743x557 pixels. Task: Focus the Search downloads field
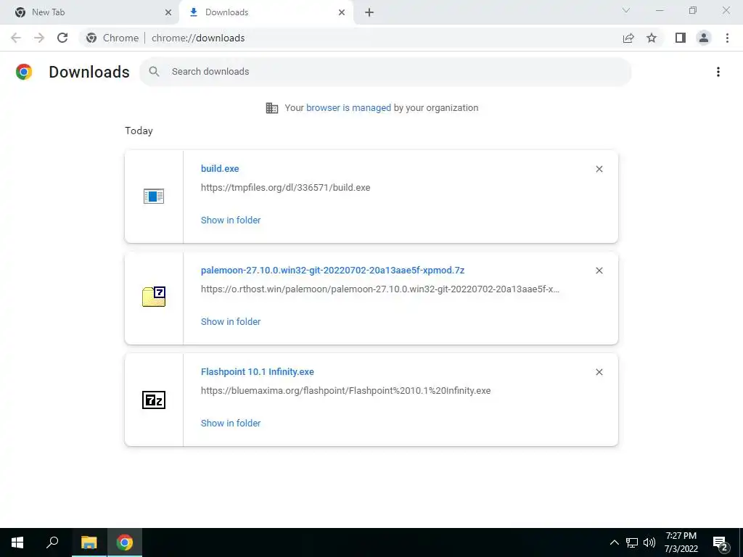(385, 72)
